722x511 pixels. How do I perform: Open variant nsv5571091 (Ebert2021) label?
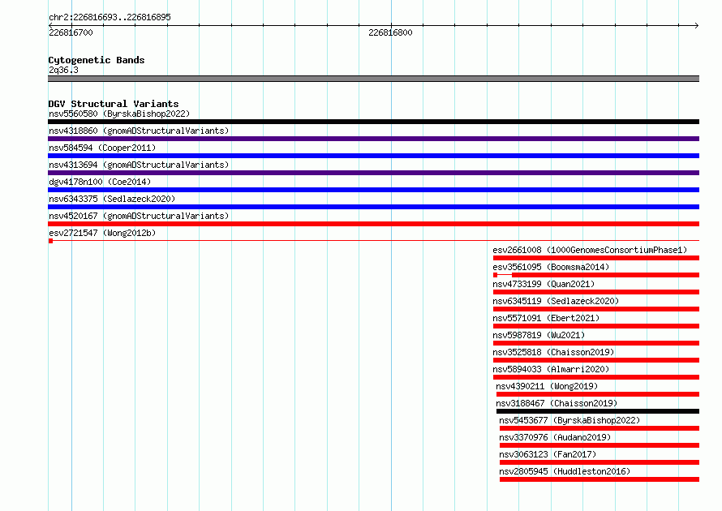pyautogui.click(x=546, y=318)
